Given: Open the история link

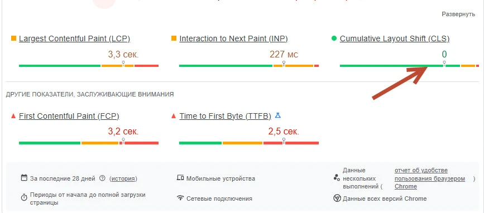Looking at the screenshot, I should [123, 178].
